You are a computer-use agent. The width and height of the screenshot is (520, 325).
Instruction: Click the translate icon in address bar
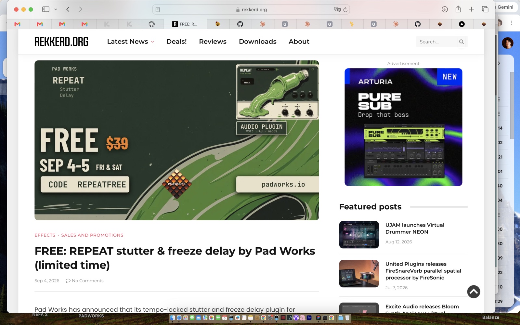pos(337,9)
